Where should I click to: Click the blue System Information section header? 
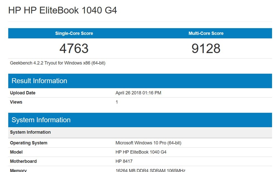41,120
